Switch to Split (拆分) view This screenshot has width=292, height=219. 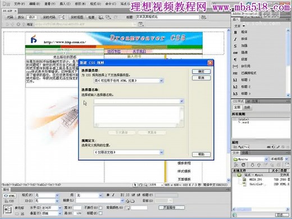point(21,17)
